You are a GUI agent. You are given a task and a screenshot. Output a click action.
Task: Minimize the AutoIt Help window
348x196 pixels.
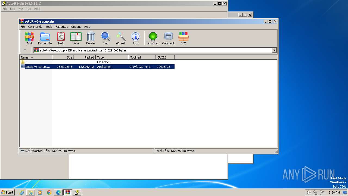[215, 4]
